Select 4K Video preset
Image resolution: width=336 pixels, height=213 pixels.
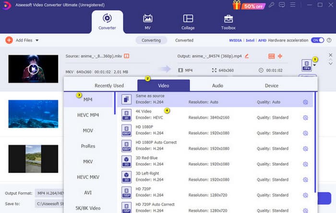click(x=215, y=115)
